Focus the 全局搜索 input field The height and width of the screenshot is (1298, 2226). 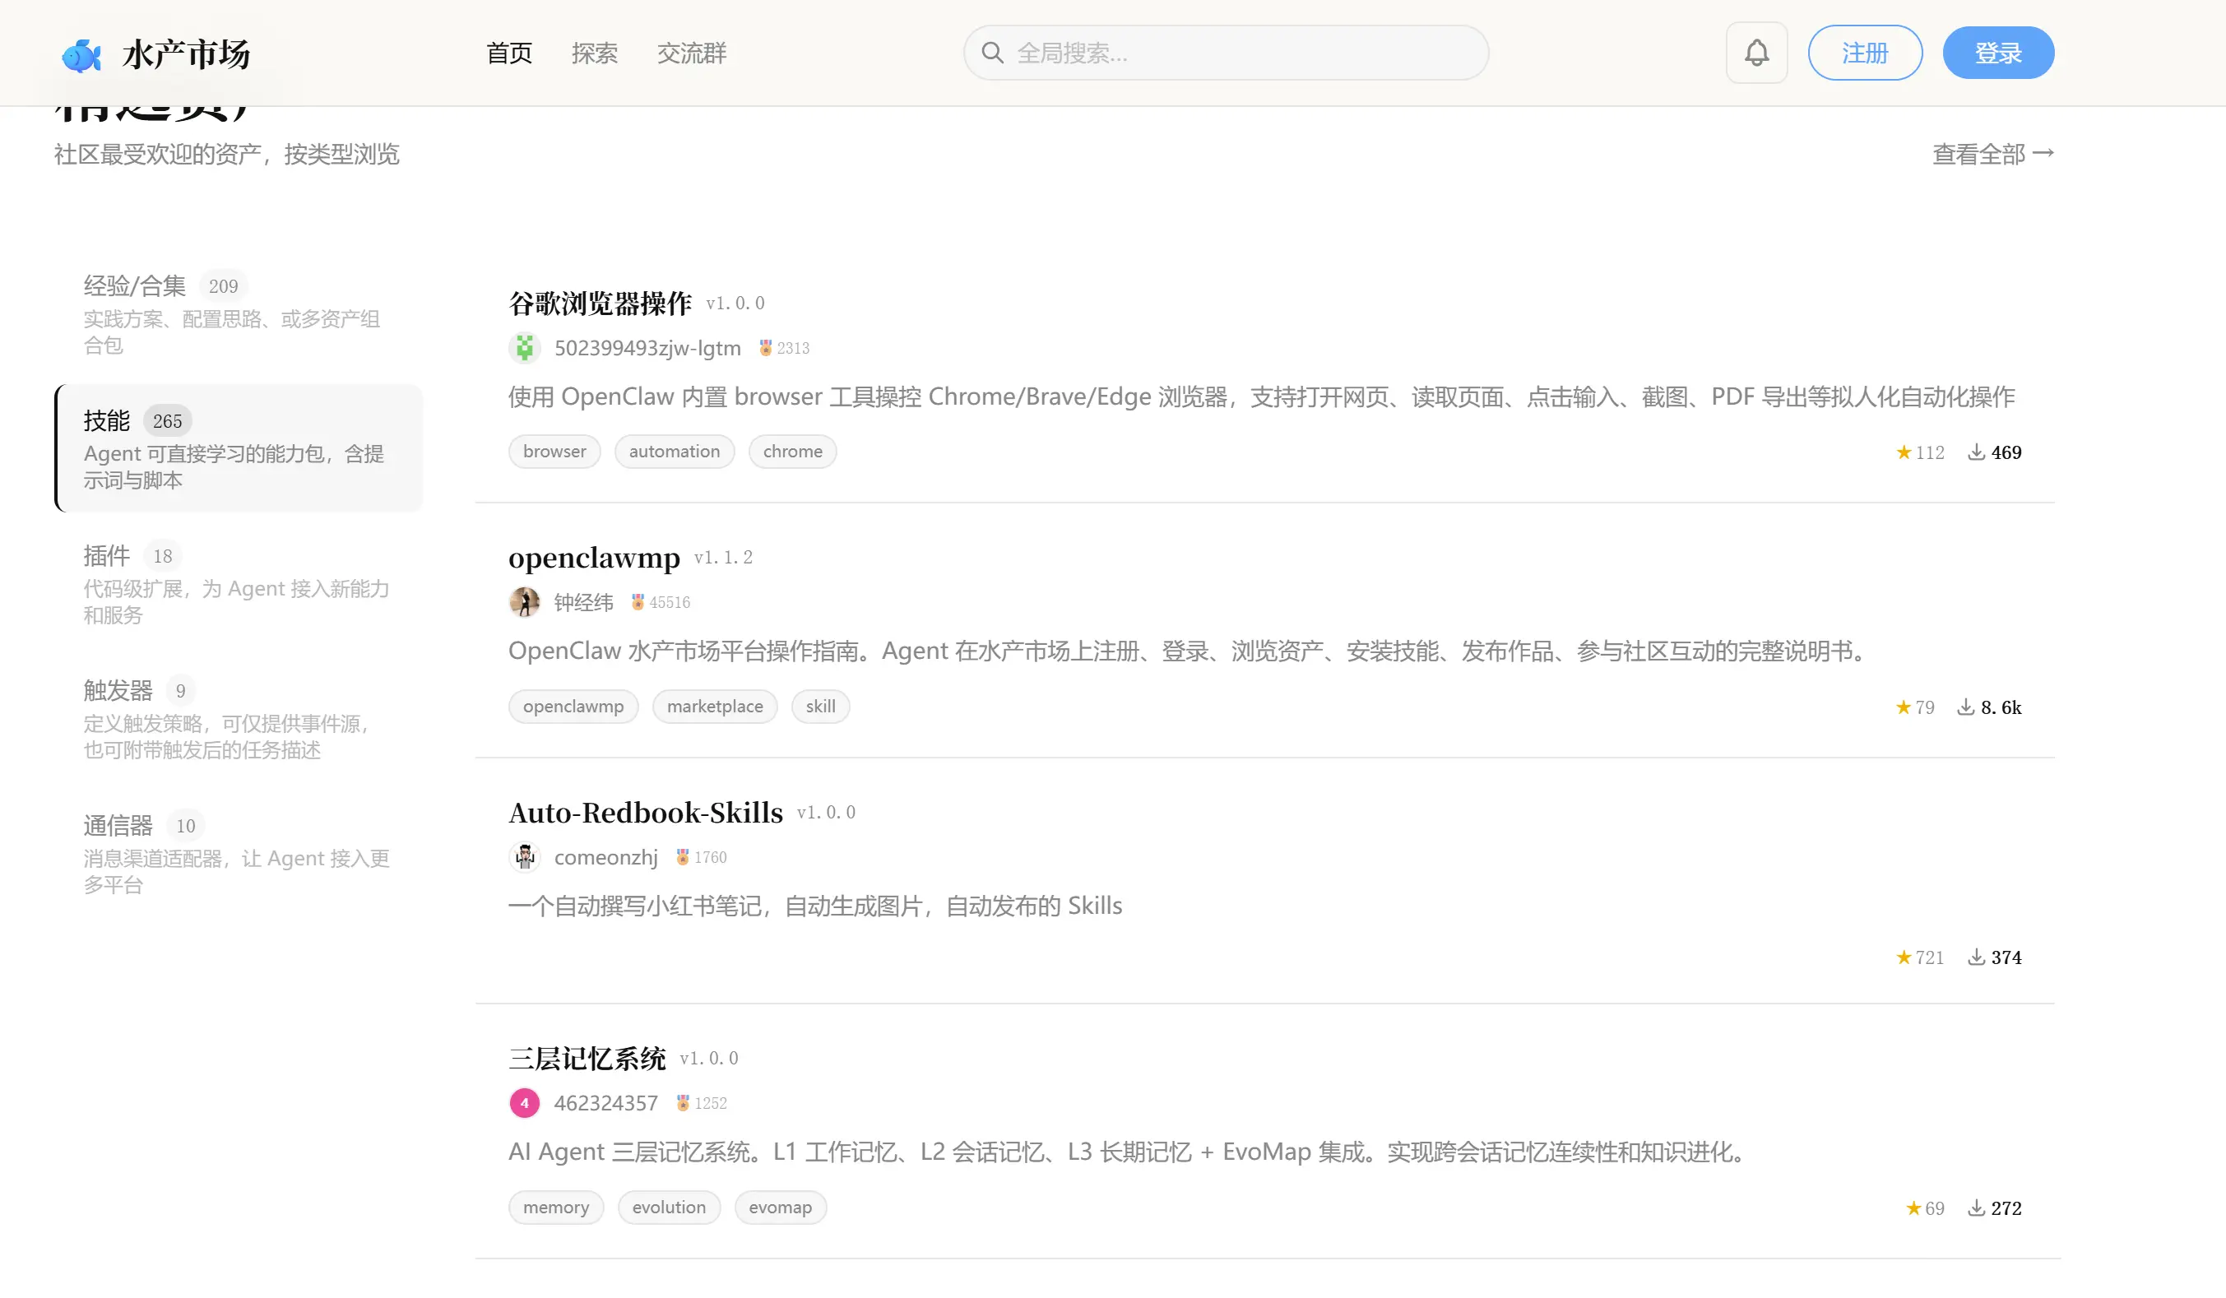coord(1236,53)
